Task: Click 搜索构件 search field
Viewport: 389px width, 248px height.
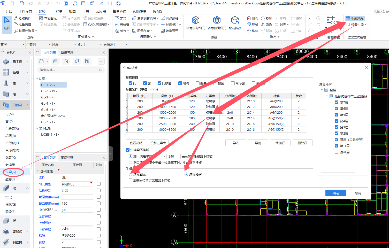Action: [71, 70]
